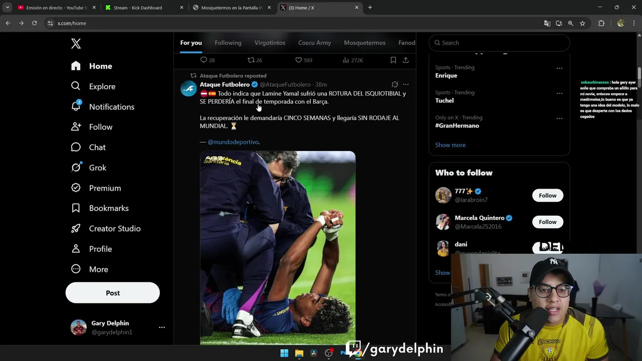Screen dimensions: 642x361
Task: Open Bookmarks from sidebar
Action: (x=100, y=208)
